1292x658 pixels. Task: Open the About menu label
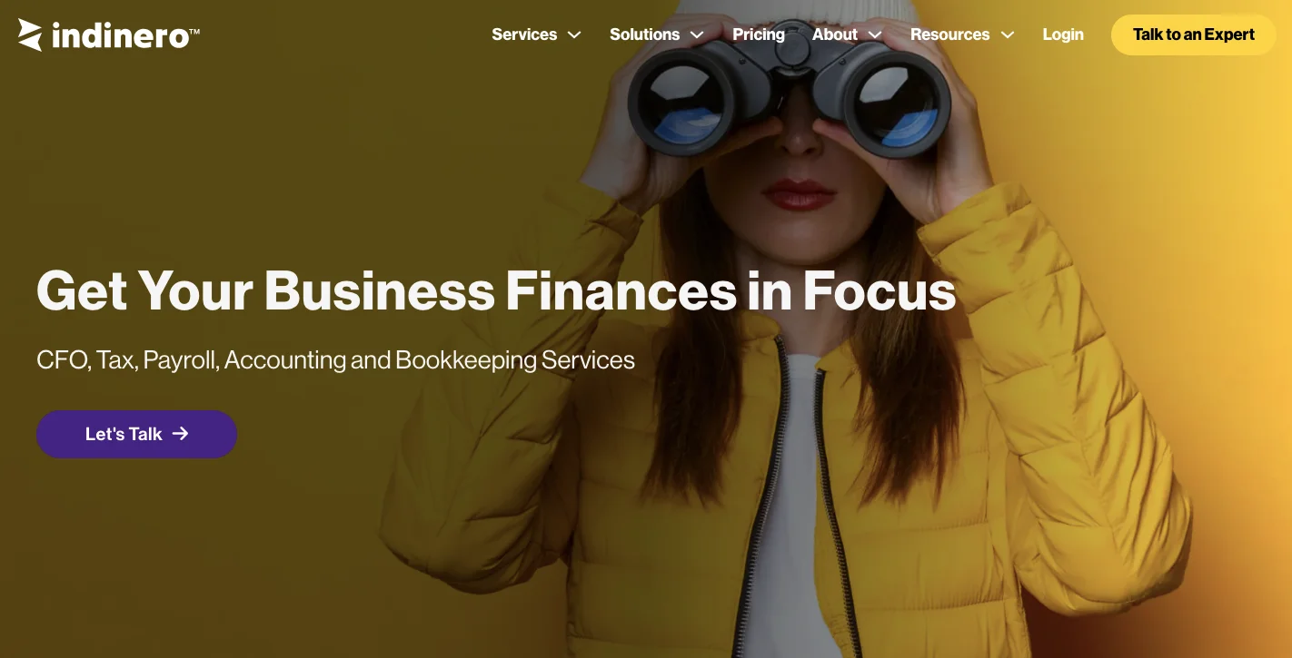[x=835, y=34]
